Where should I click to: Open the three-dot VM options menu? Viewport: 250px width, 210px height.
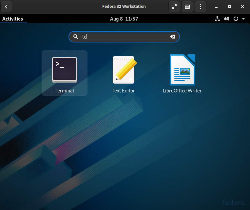[201, 7]
